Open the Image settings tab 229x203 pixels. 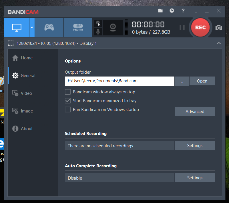point(33,111)
